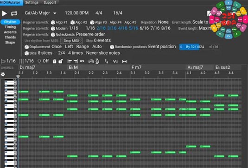Roll the Randomize positions dice icon

tap(112, 47)
